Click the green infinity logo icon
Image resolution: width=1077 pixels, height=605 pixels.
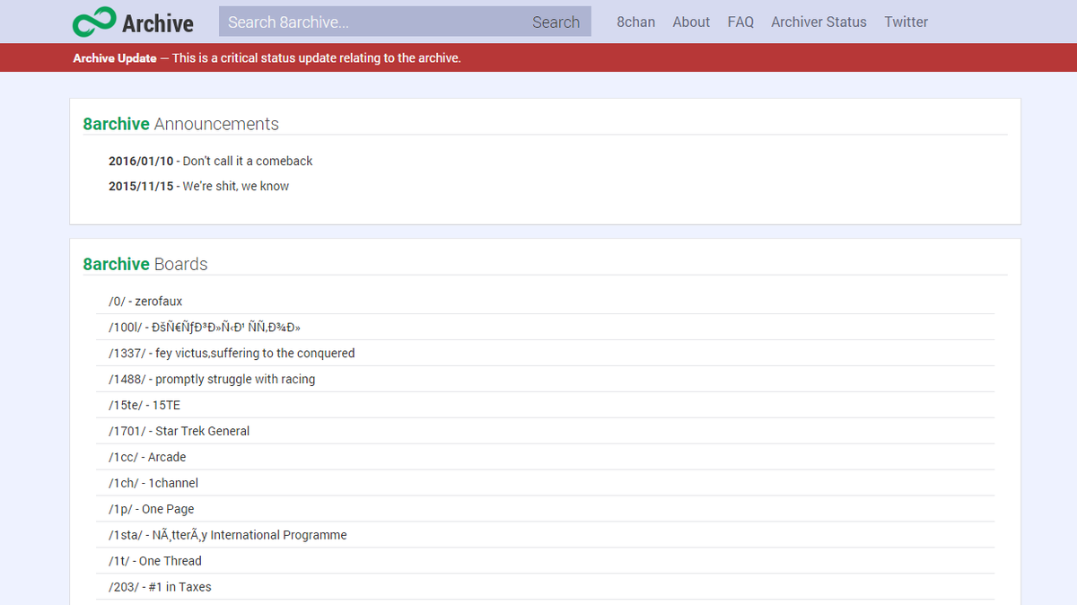point(94,22)
